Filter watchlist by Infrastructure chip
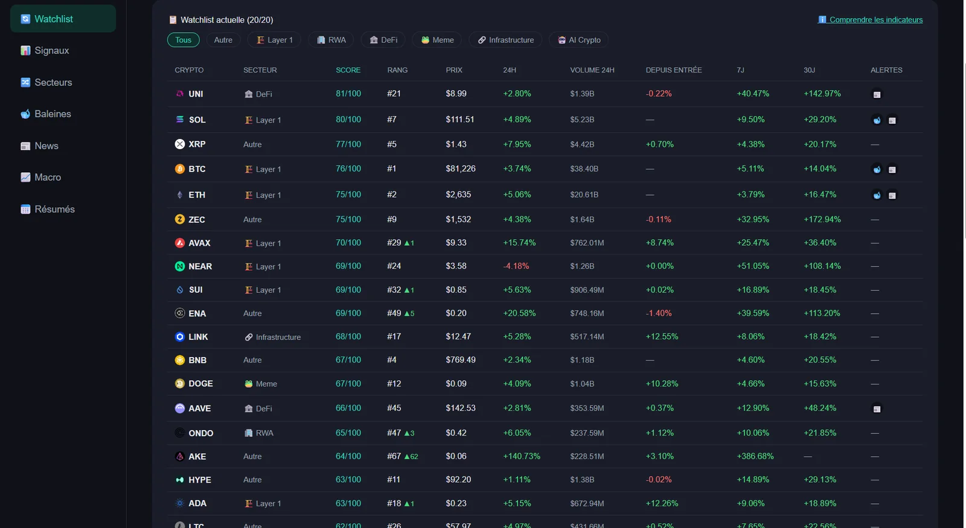The width and height of the screenshot is (966, 528). pyautogui.click(x=505, y=40)
